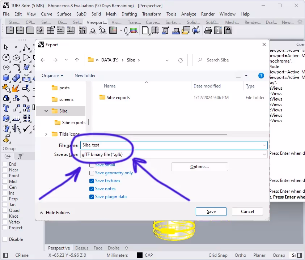Click the blue Box solid tool
This screenshot has width=305, height=260.
point(6,78)
